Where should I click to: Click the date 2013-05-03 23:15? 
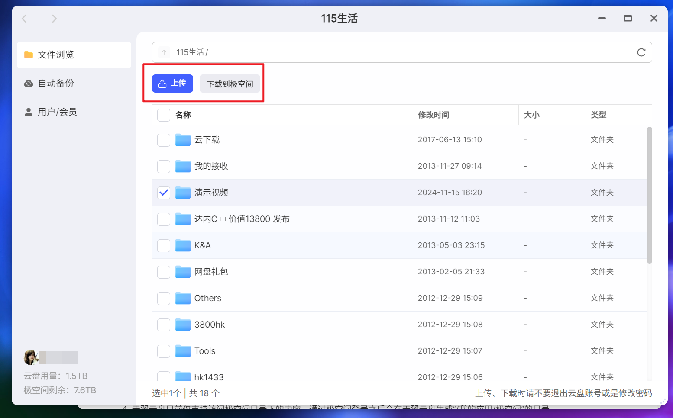pos(451,245)
